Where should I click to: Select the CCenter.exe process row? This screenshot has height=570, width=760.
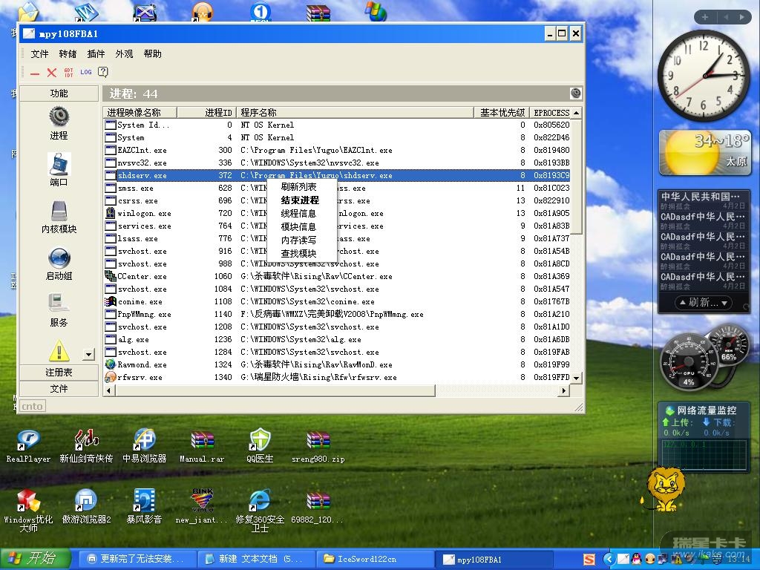pos(142,277)
